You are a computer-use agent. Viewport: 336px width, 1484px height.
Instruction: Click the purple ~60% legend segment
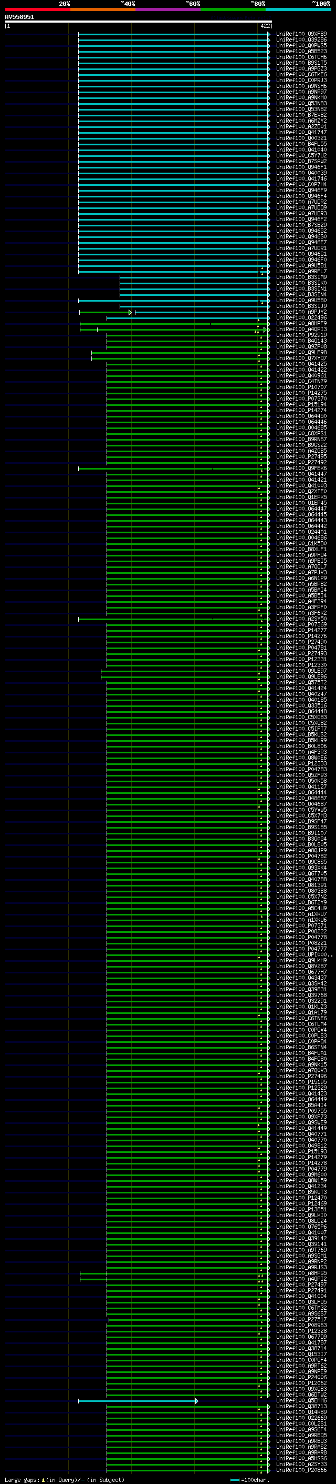(x=169, y=9)
